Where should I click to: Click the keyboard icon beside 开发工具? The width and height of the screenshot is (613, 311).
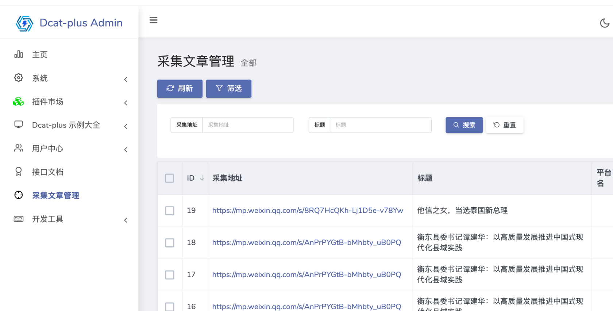(19, 219)
